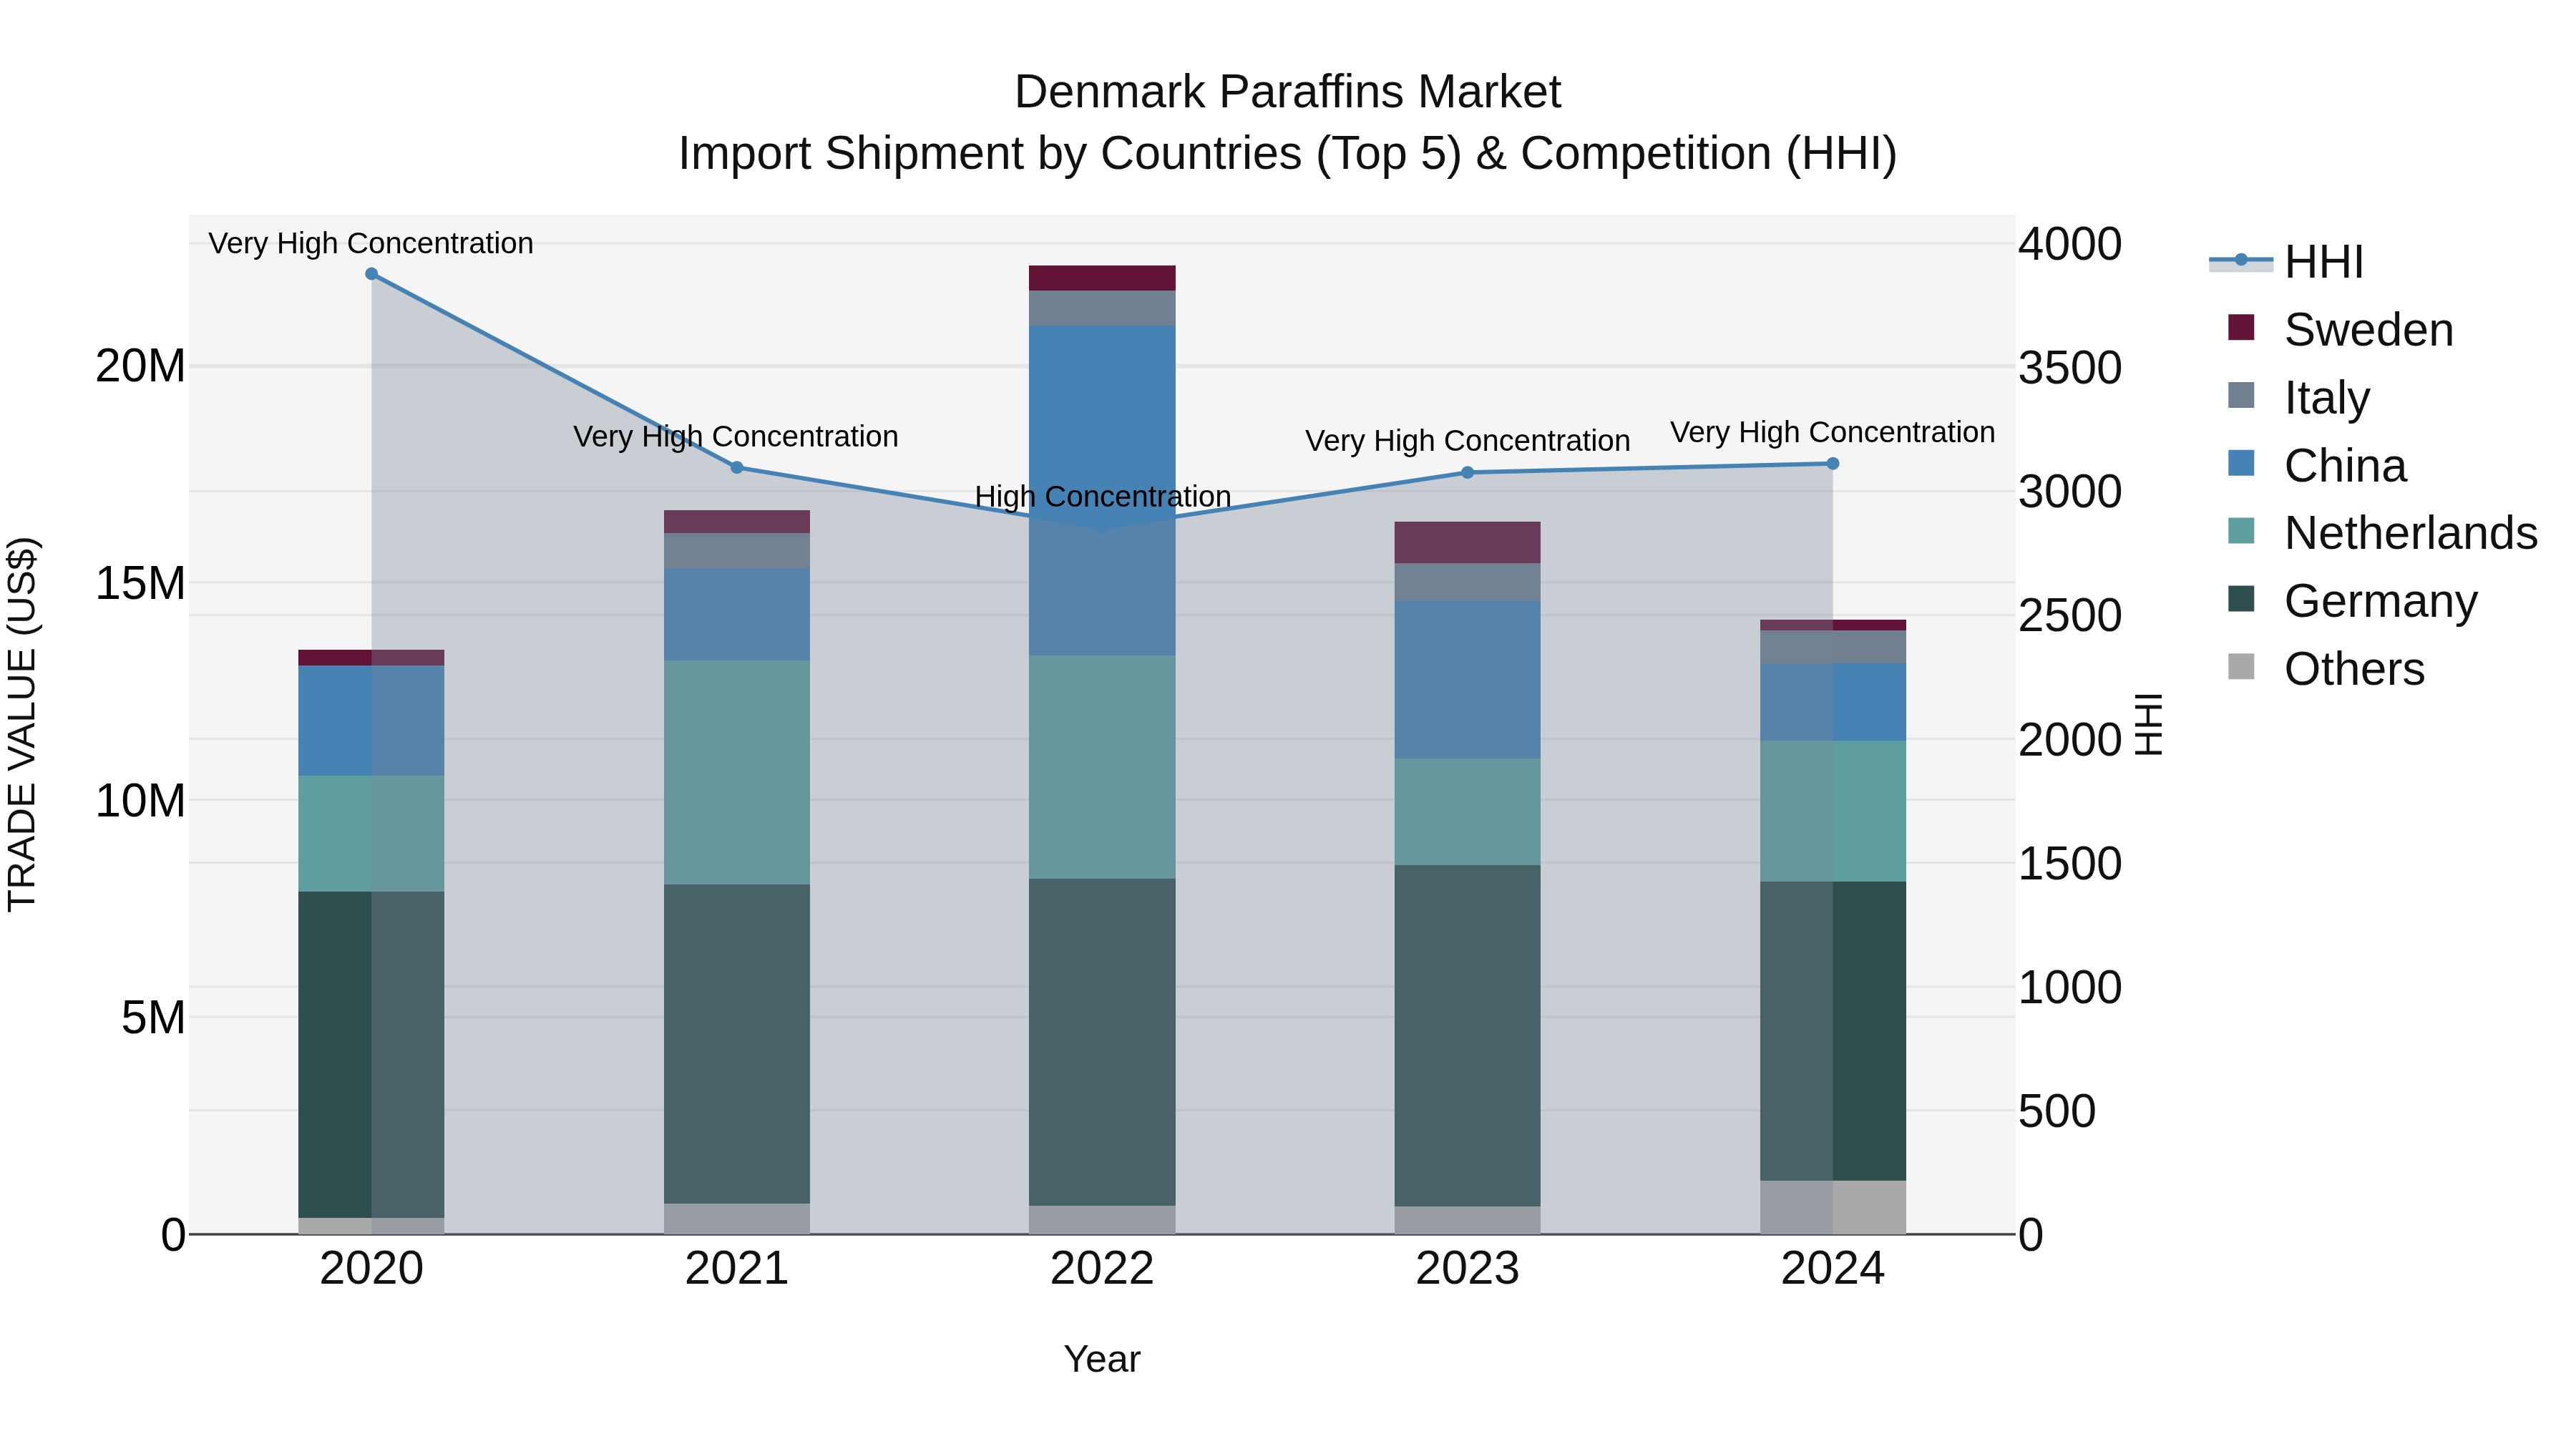2576x1449 pixels.
Task: Click the 2020 x-axis tick label
Action: 371,1269
